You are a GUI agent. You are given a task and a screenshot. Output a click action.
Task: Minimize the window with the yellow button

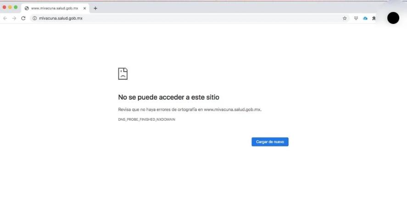coord(10,7)
